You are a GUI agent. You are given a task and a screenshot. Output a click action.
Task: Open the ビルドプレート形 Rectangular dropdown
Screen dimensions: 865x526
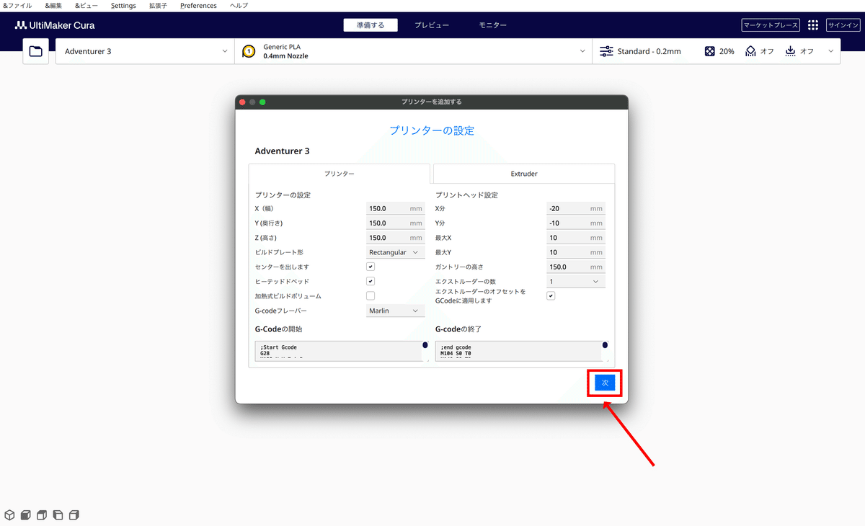point(396,252)
